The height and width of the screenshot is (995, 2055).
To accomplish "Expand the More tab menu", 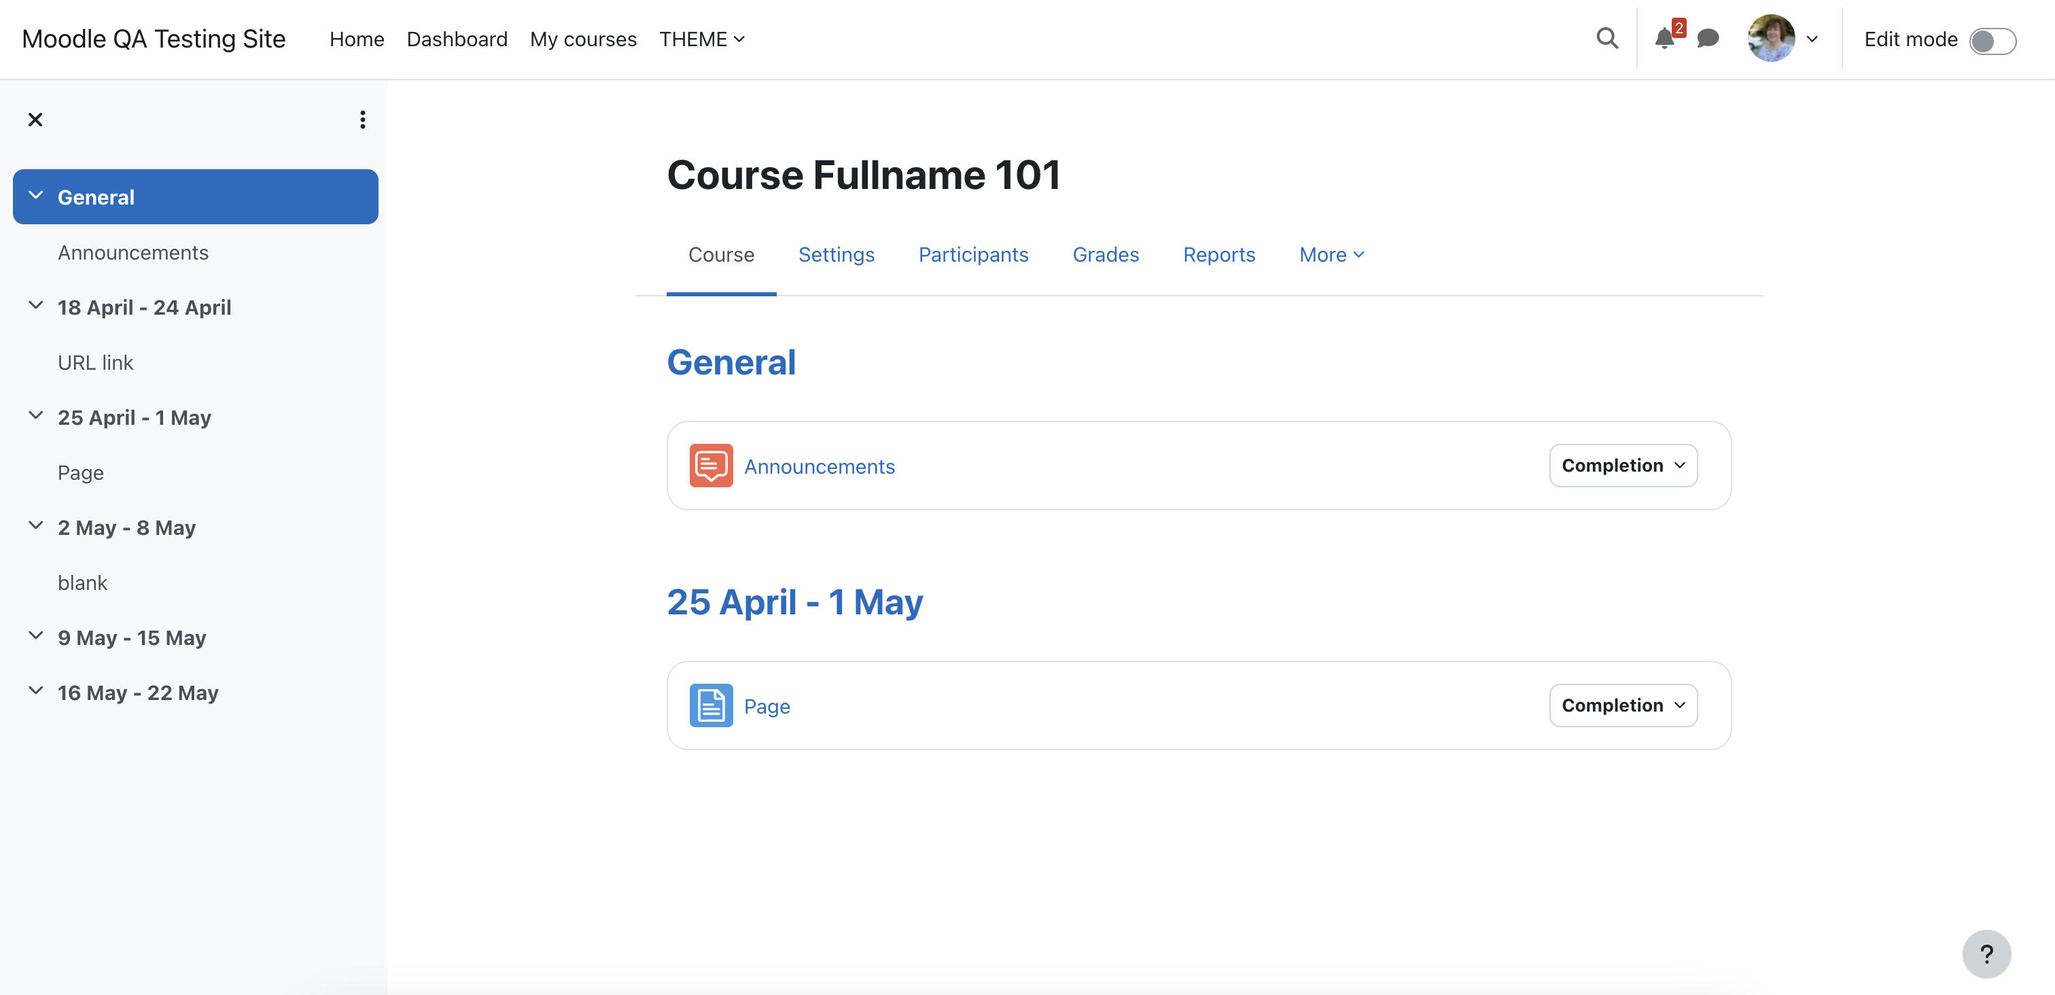I will (1331, 255).
